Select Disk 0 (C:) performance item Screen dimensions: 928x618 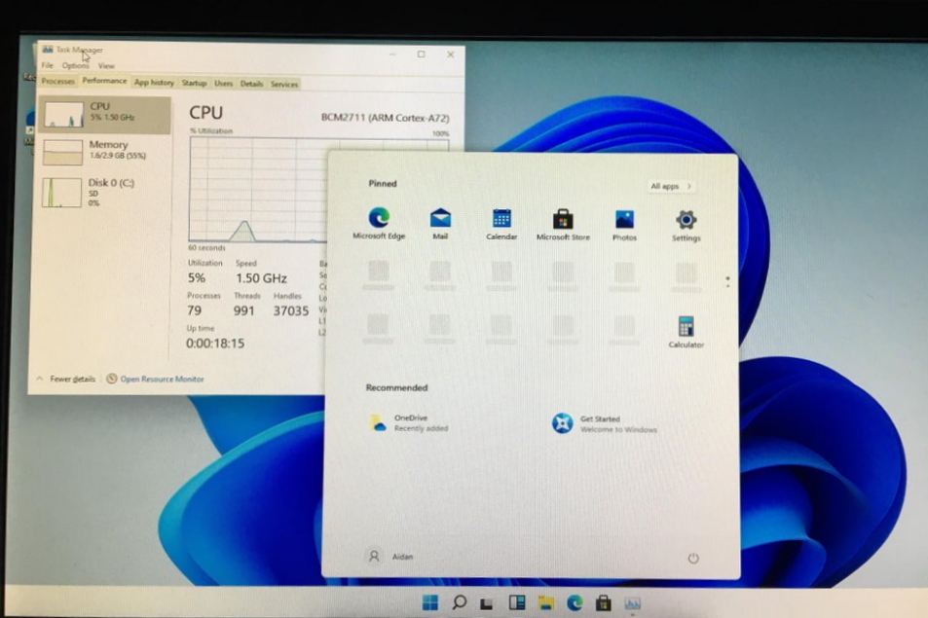point(105,192)
